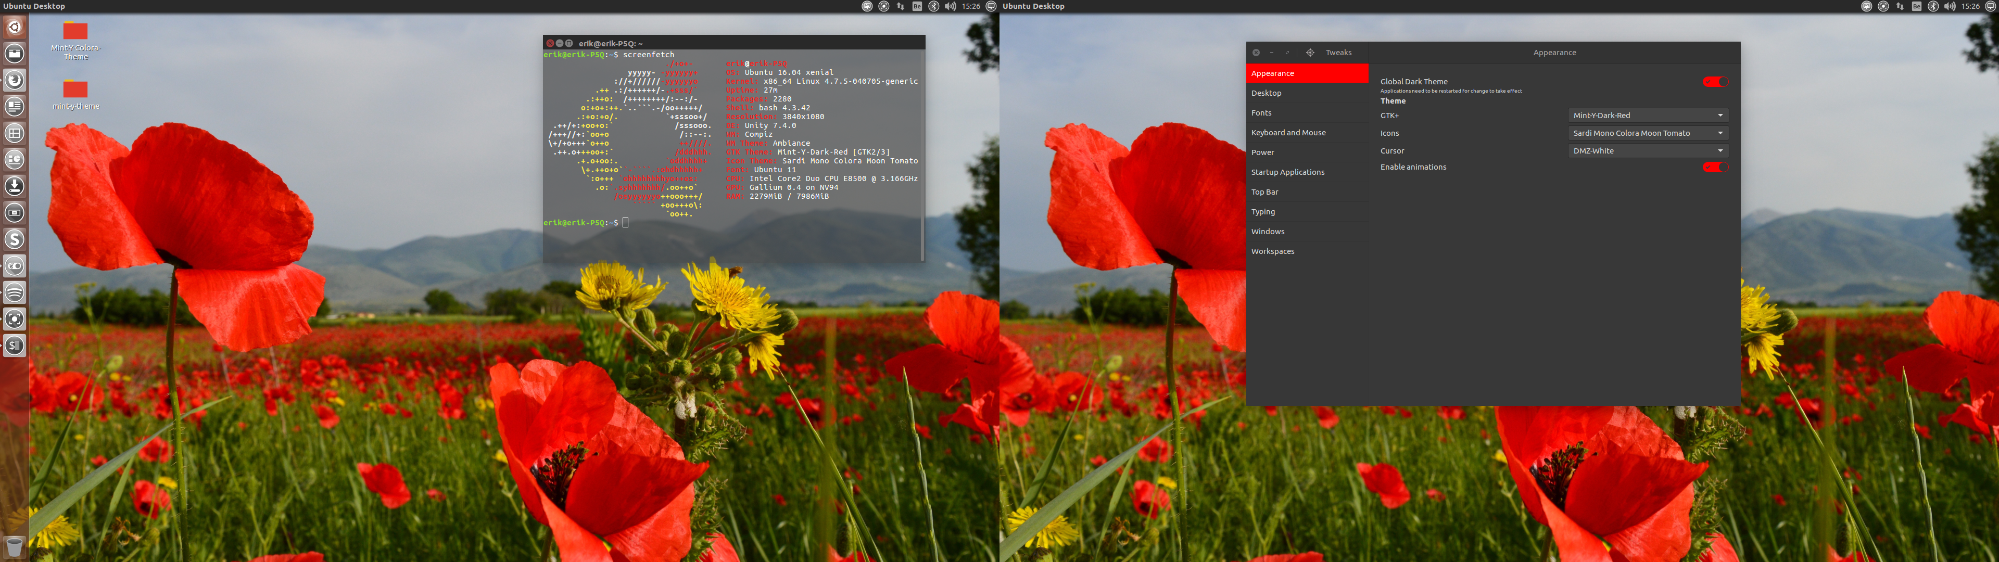Click the 15:26 clock on the left screen panel
The height and width of the screenshot is (562, 1999).
coord(971,6)
